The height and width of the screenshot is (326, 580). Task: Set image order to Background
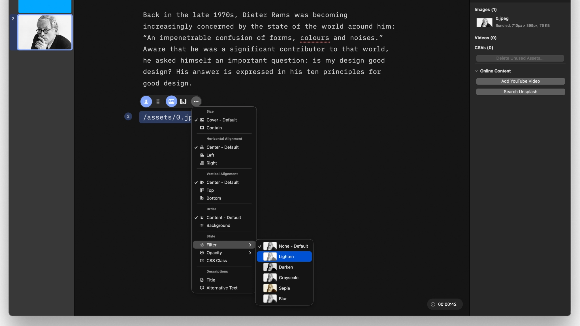tap(218, 226)
